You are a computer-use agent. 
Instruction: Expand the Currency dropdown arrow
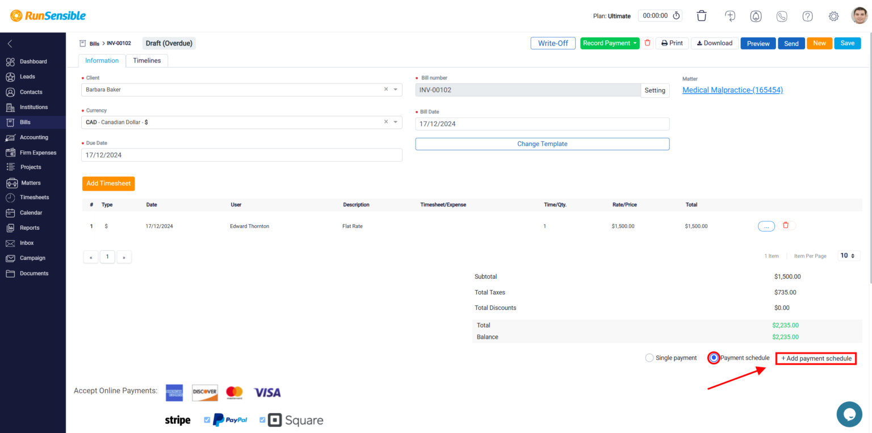click(396, 122)
